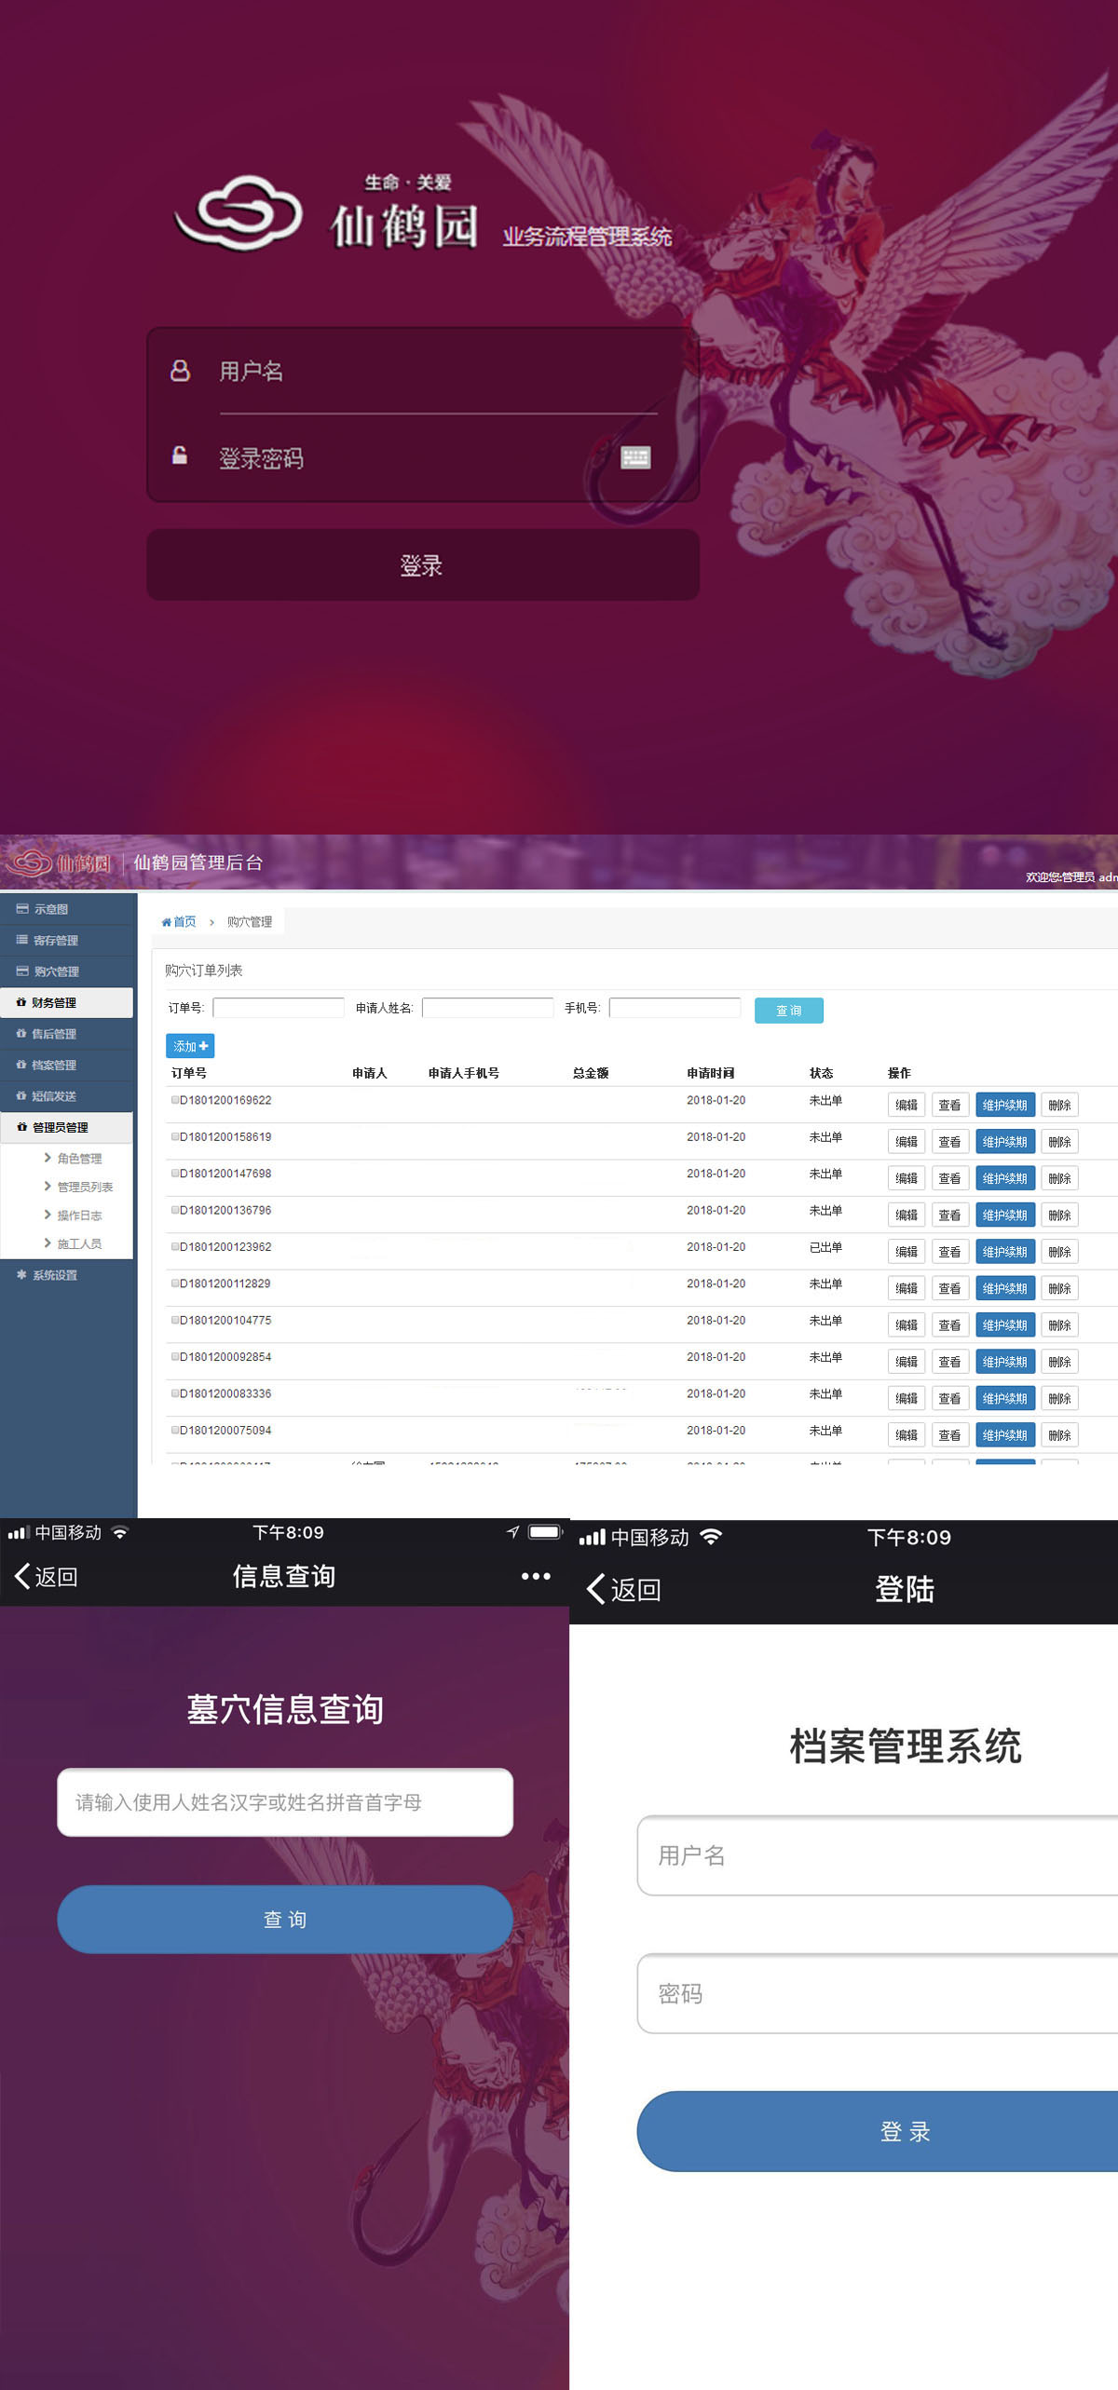Expand the 操作日志 submenu chevron
The width and height of the screenshot is (1118, 2390).
click(x=48, y=1215)
